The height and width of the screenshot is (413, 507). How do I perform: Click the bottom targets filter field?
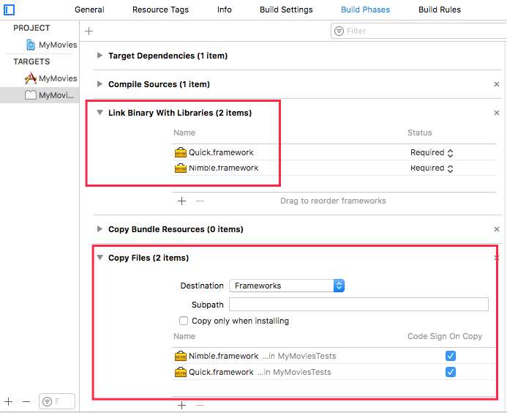click(x=57, y=402)
